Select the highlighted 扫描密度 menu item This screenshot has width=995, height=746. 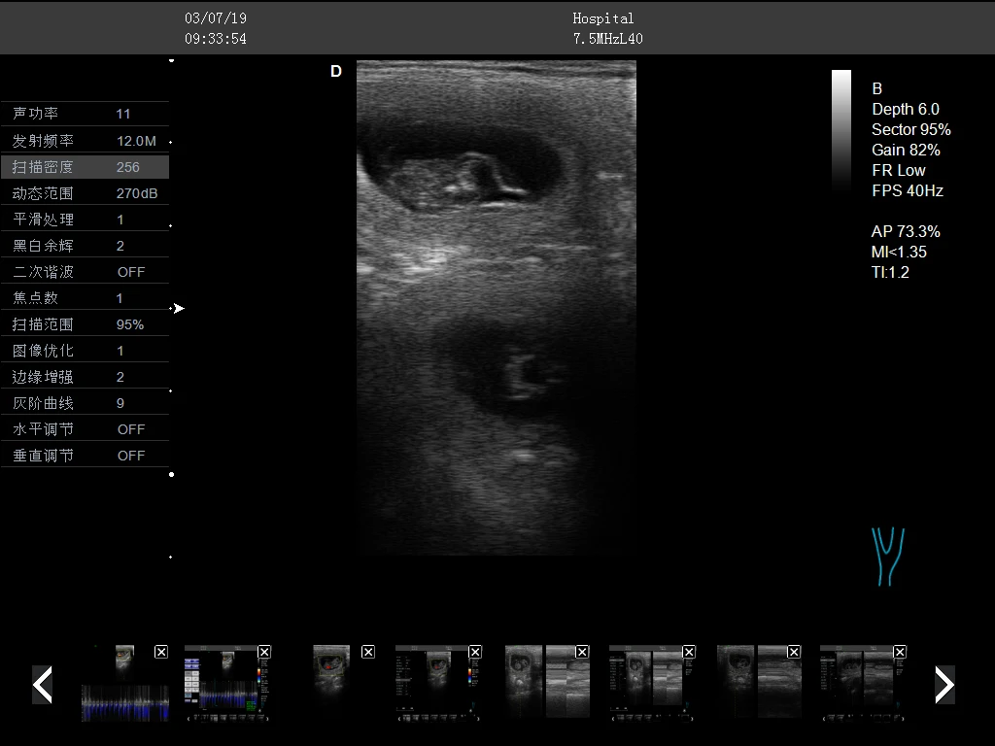[85, 167]
